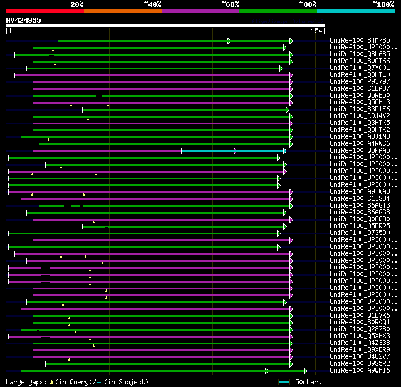
Task: Open hit UniRef100_B0CT66
Action: tap(360, 61)
